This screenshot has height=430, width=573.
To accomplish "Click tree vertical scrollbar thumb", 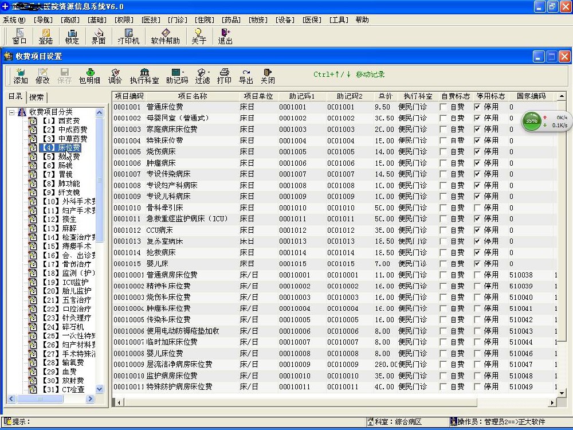I will pos(99,179).
